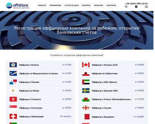Click the Belize price от $1300
The height and width of the screenshot is (124, 155).
point(67,65)
